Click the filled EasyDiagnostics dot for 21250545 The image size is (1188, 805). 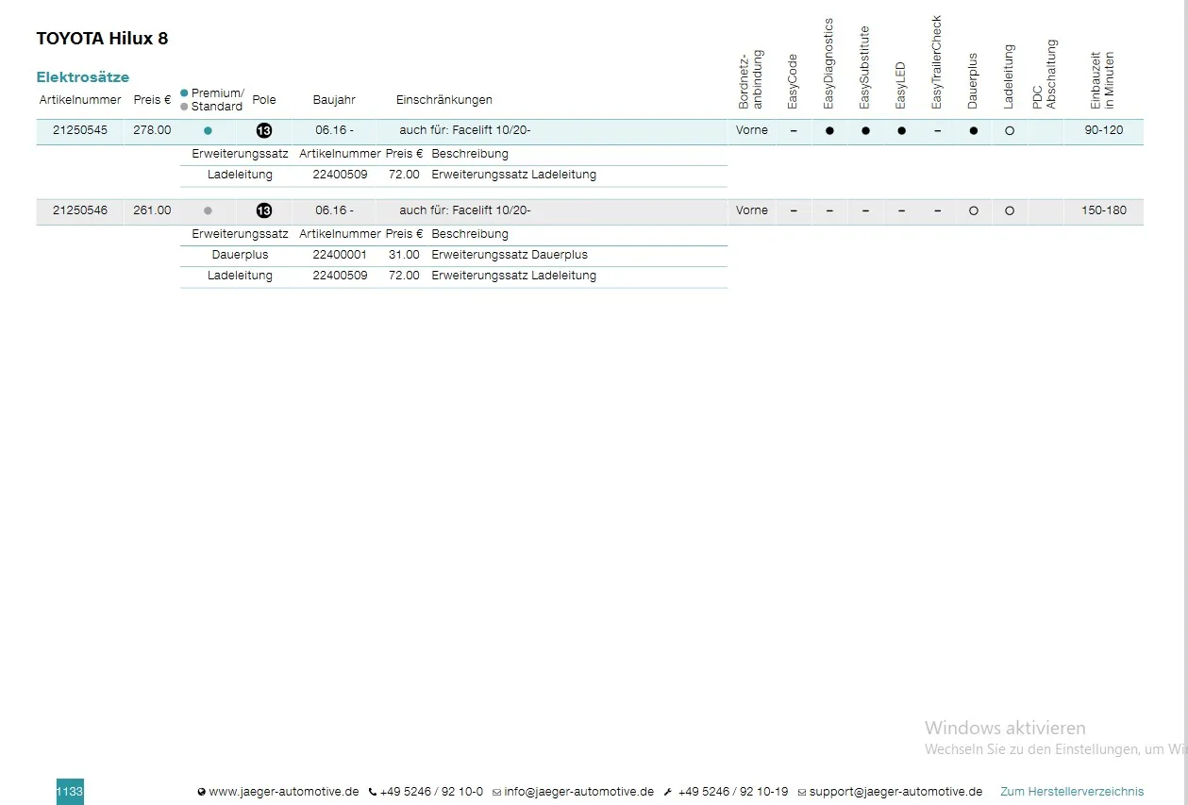click(829, 131)
